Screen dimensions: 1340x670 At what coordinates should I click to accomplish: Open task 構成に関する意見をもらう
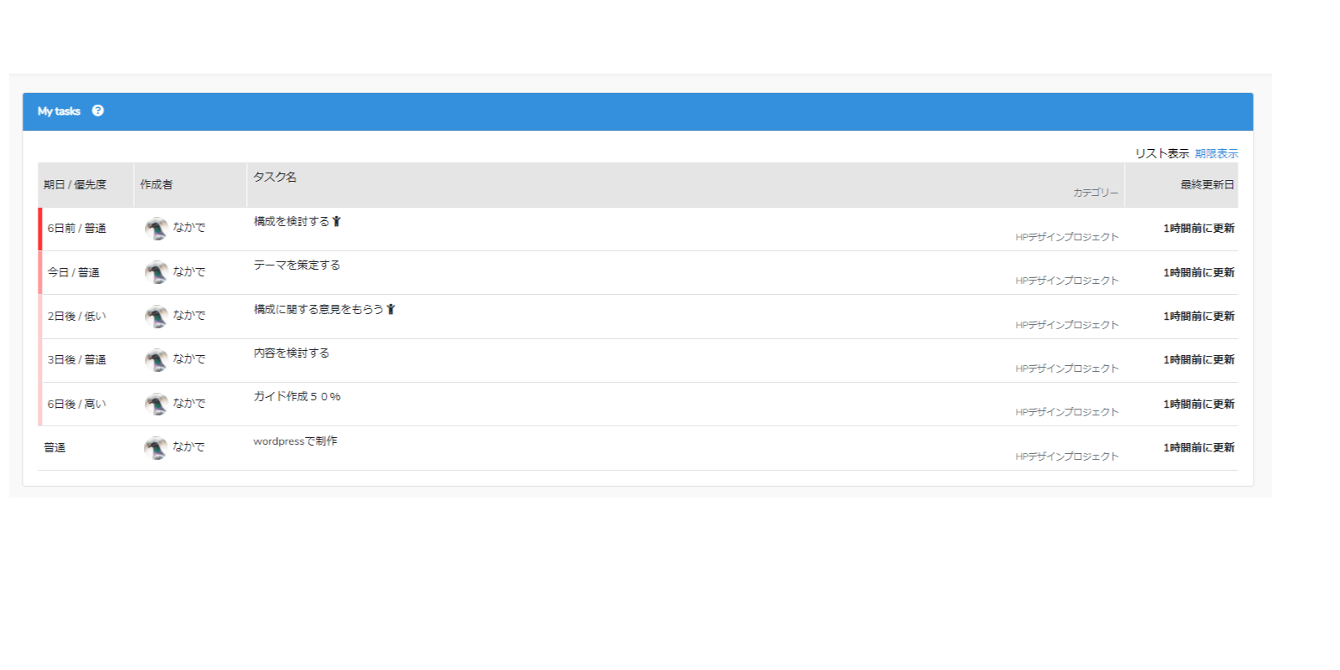318,309
